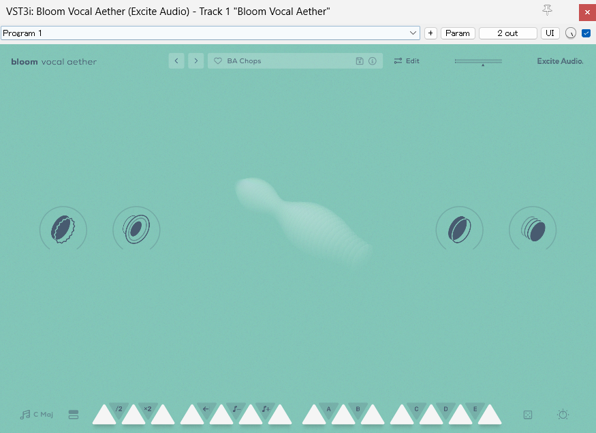Click the central waveform blob visual

click(302, 221)
